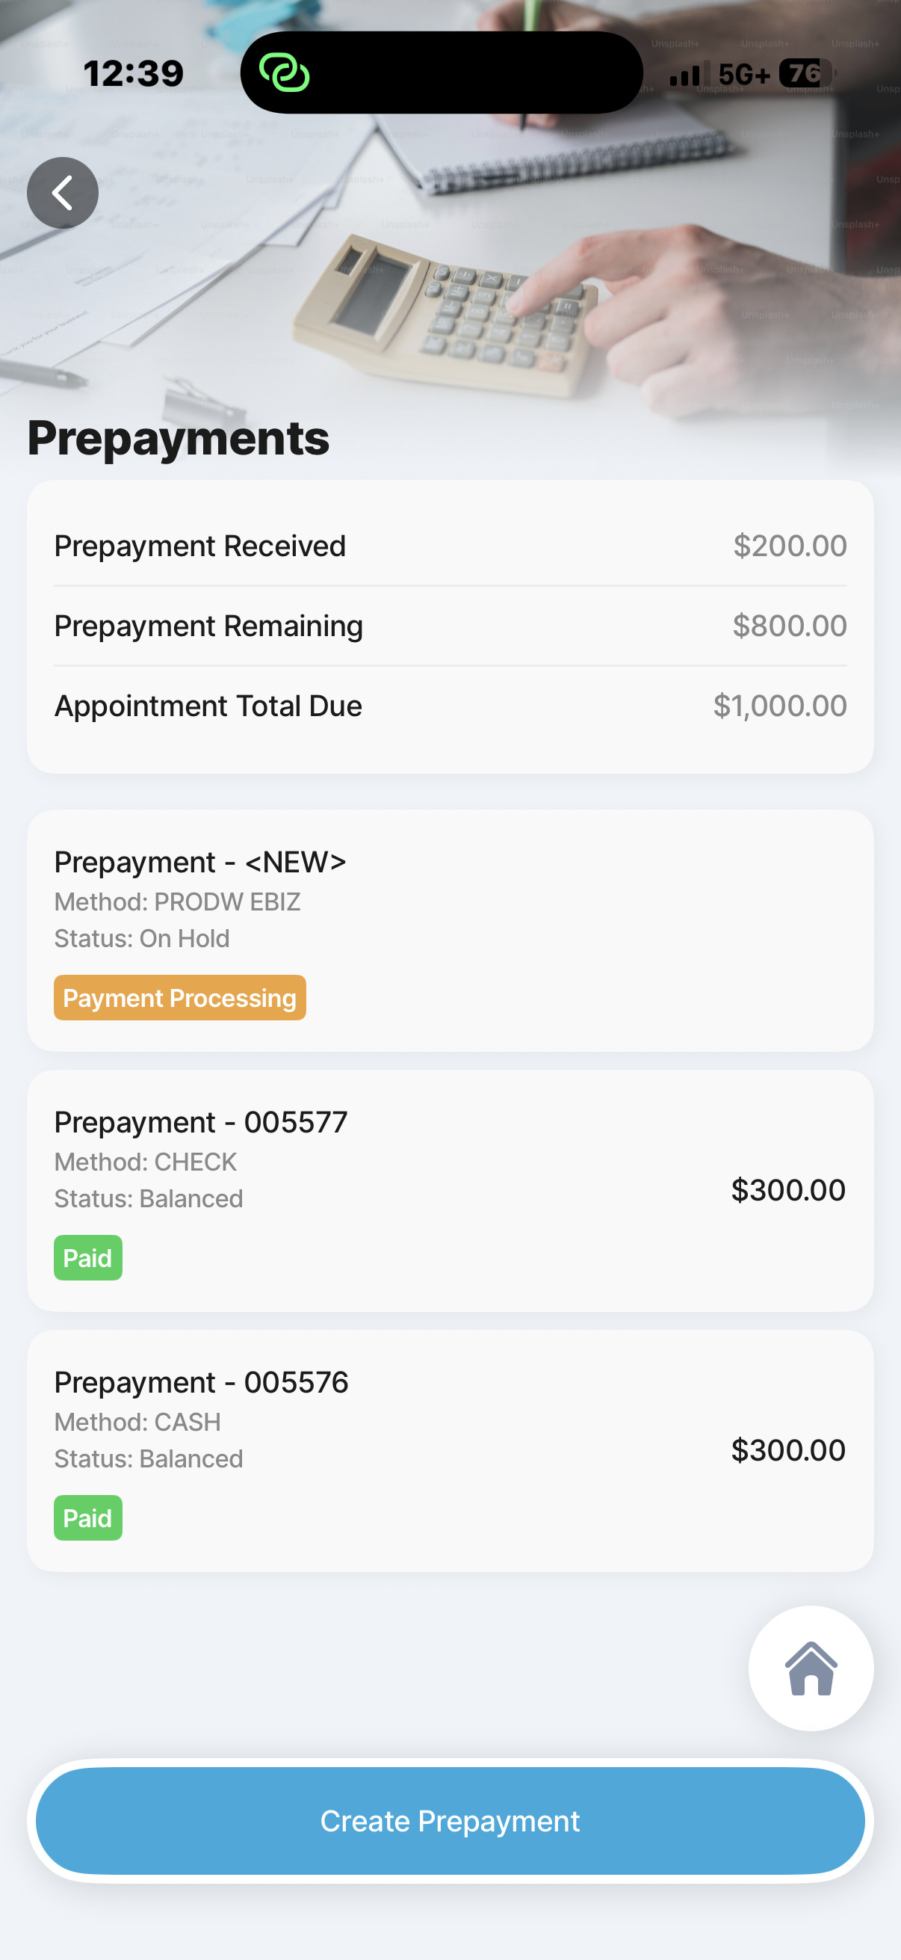Tap the Prepayments page heading

(179, 438)
